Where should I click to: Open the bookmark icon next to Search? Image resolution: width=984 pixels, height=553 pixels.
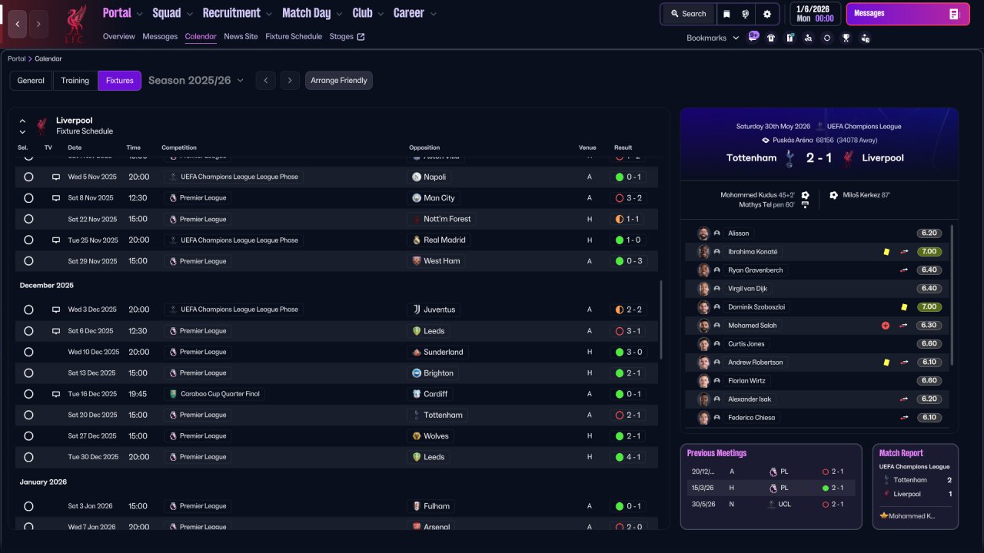point(726,14)
